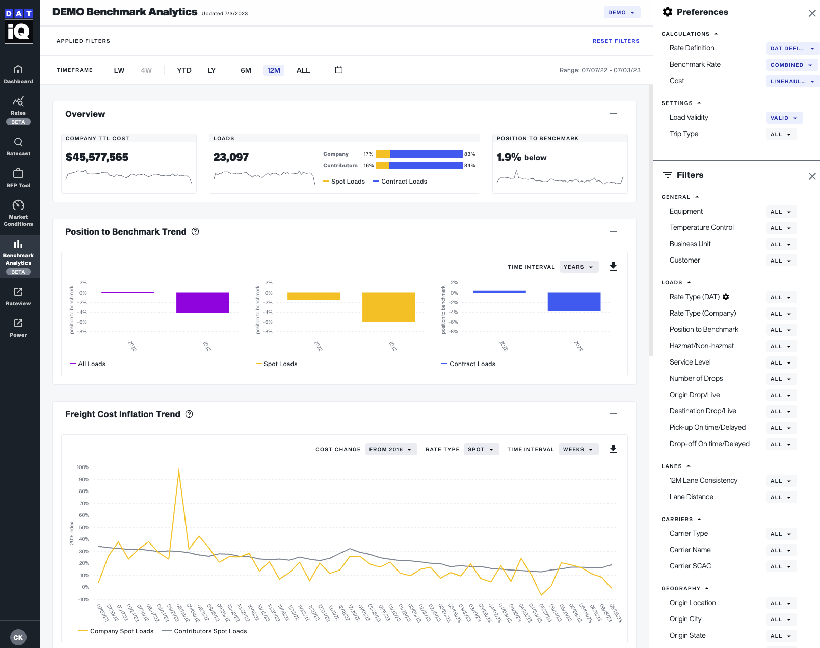
Task: Open the Equipment filter dropdown
Action: (x=781, y=212)
